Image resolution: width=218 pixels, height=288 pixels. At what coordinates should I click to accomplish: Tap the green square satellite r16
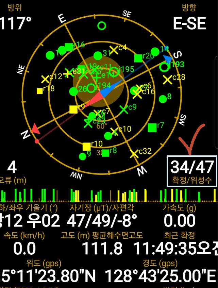tap(69, 47)
